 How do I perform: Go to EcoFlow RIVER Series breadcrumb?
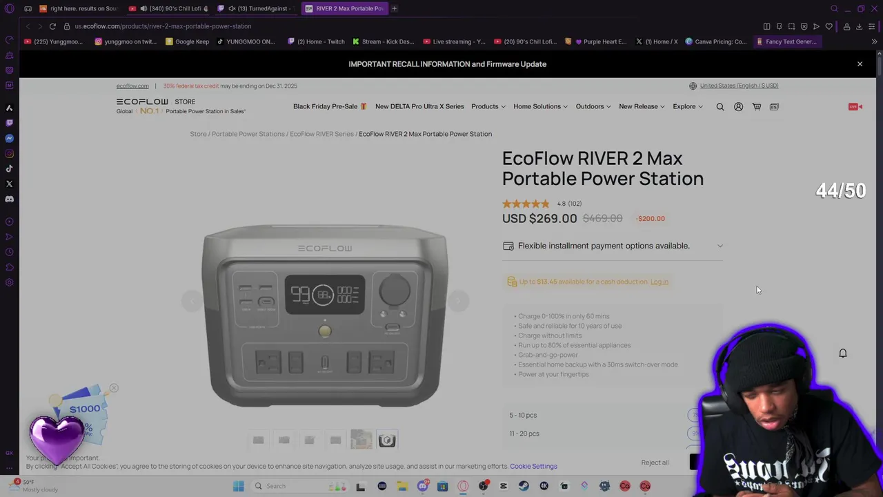[321, 134]
